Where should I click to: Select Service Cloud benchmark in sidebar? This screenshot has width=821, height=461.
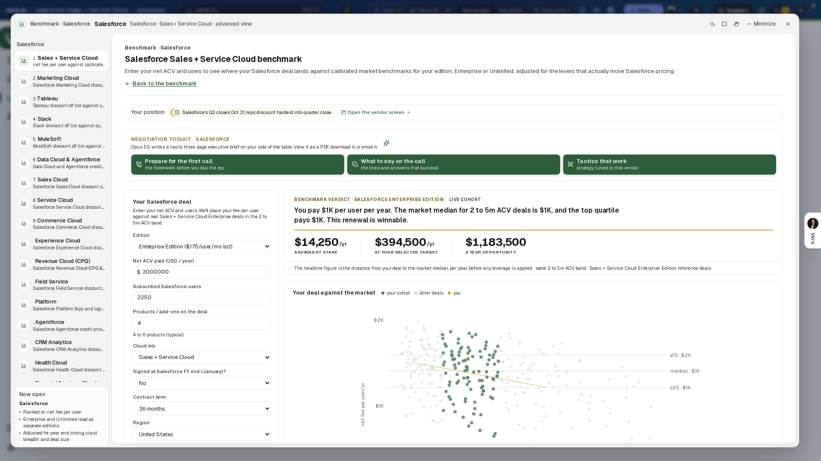tap(62, 204)
